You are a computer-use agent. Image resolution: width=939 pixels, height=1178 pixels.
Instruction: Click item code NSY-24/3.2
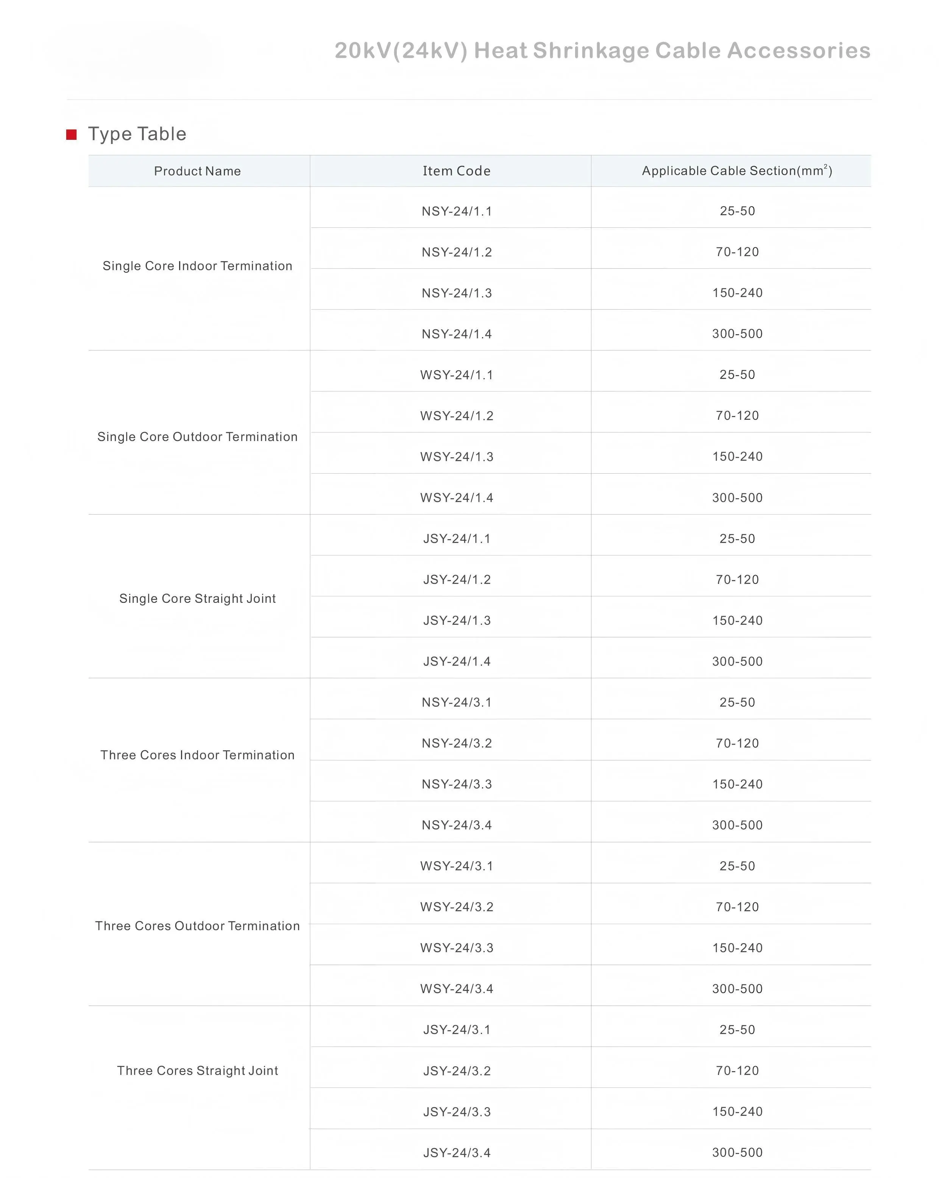coord(456,744)
